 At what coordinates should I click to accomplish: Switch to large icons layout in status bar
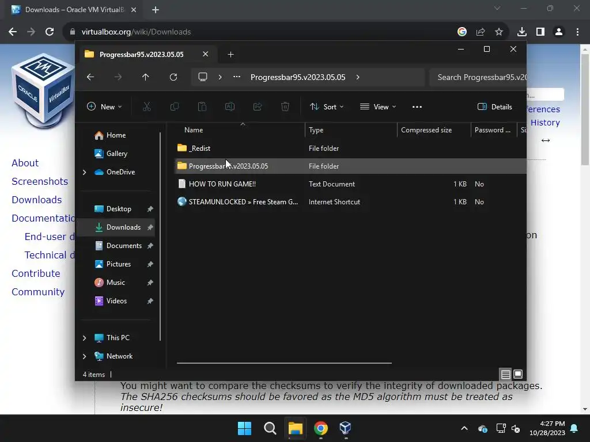coord(518,374)
